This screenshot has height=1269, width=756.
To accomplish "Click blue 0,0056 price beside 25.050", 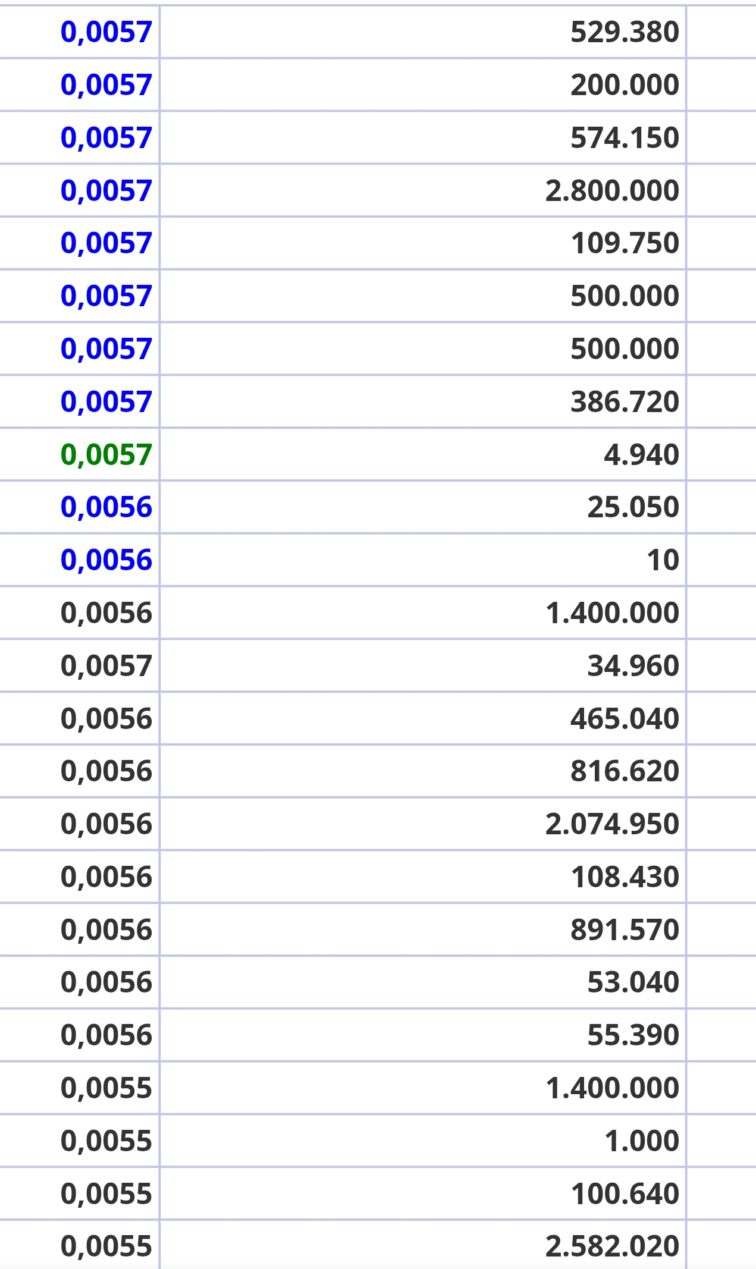I will point(106,507).
